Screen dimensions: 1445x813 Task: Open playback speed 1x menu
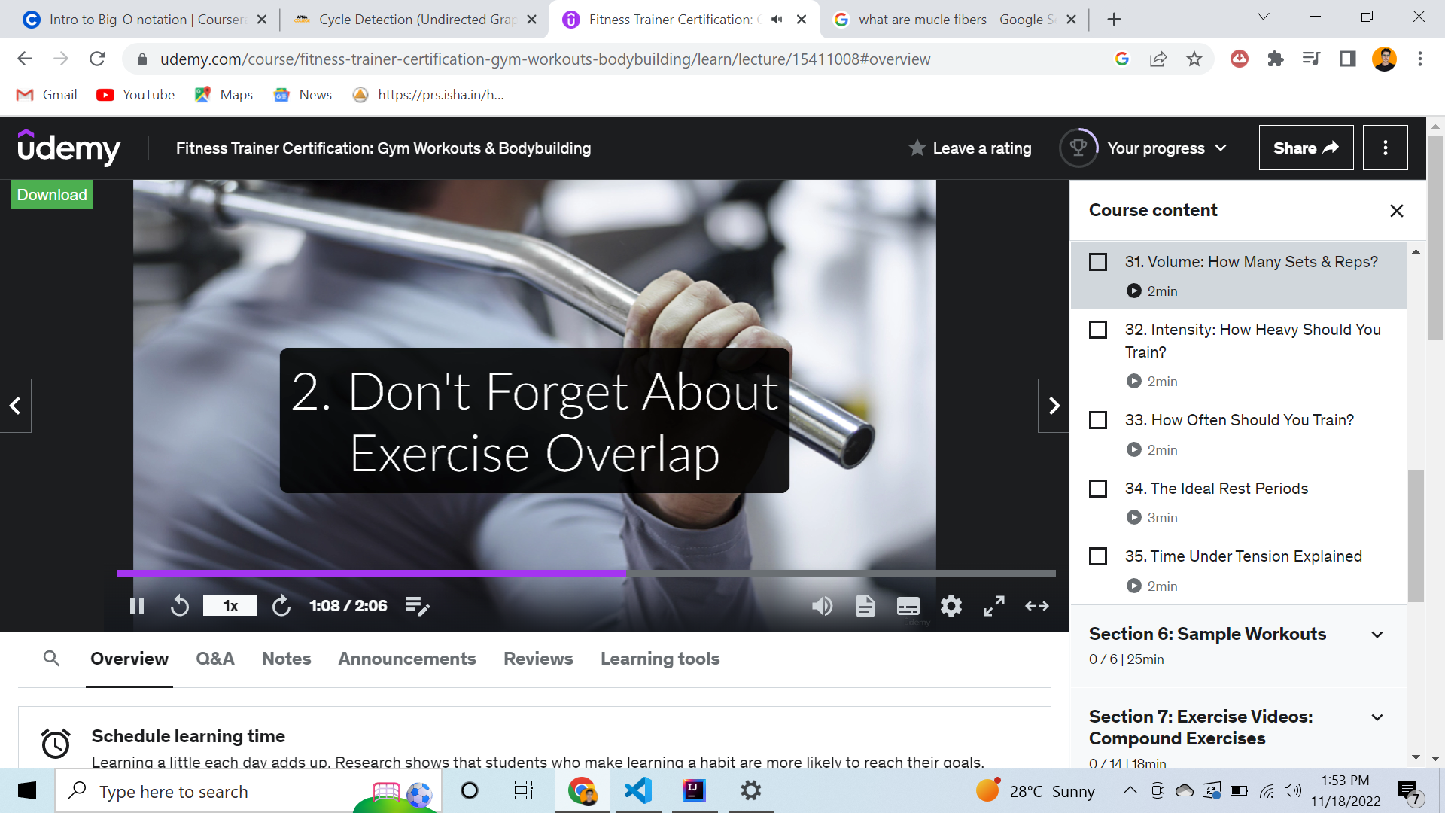pyautogui.click(x=230, y=606)
